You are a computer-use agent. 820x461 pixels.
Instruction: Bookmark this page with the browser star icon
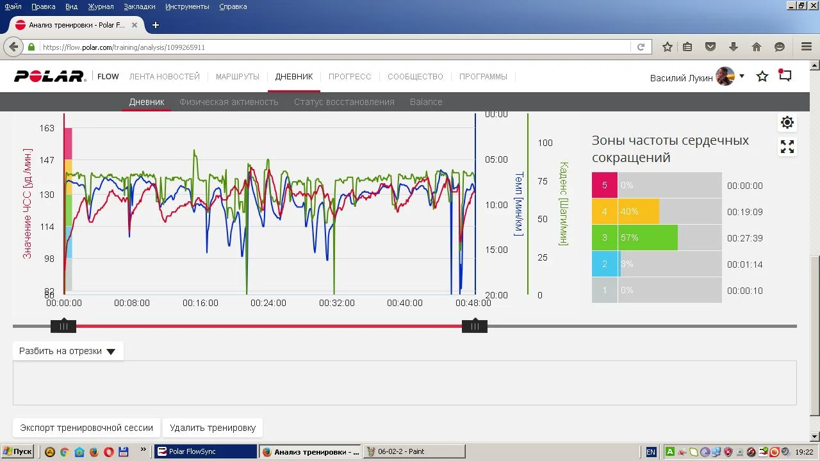[x=668, y=47]
